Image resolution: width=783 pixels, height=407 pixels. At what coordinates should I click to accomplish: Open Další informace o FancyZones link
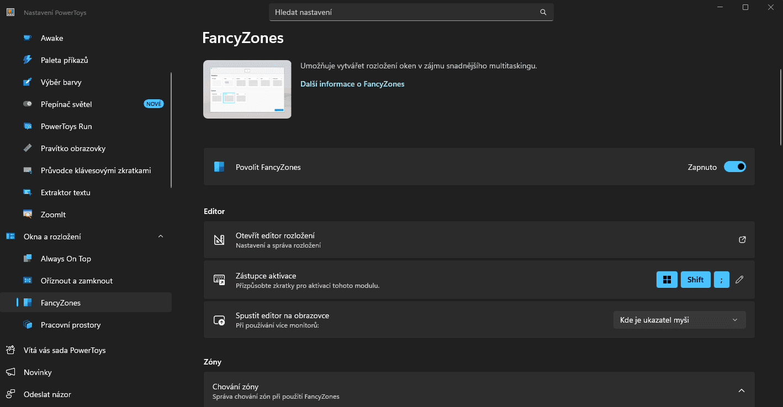point(352,84)
